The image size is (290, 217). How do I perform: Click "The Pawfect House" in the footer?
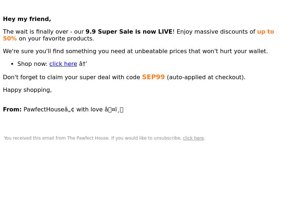(x=88, y=138)
